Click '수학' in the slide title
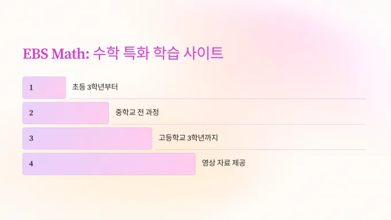The height and width of the screenshot is (220, 391). click(x=106, y=53)
